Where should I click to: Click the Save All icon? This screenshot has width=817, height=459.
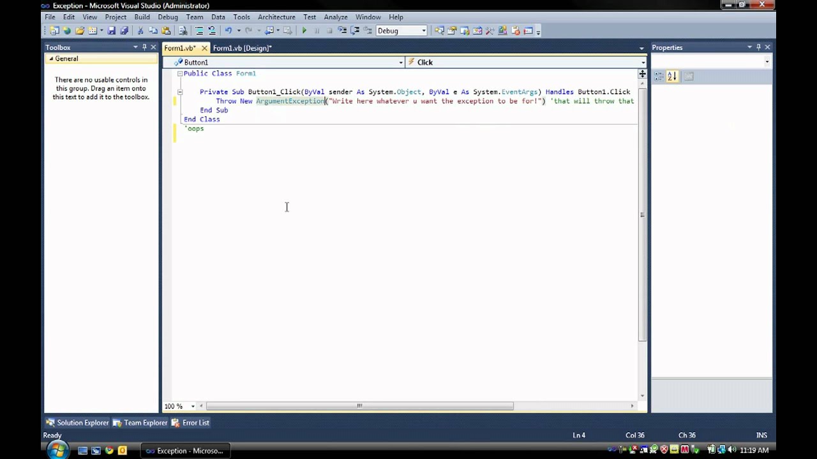[124, 31]
